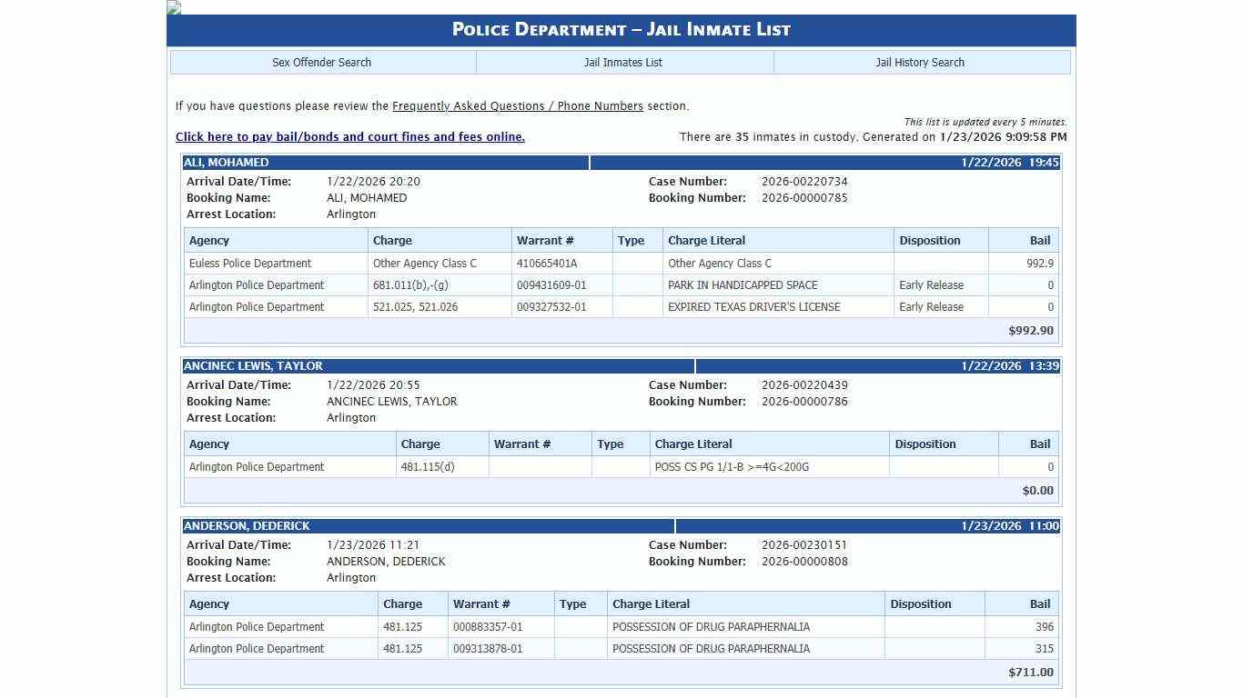
Task: Click the EXPIRED TEXAS DRIVER'S LICENSE charge literal
Action: point(753,307)
